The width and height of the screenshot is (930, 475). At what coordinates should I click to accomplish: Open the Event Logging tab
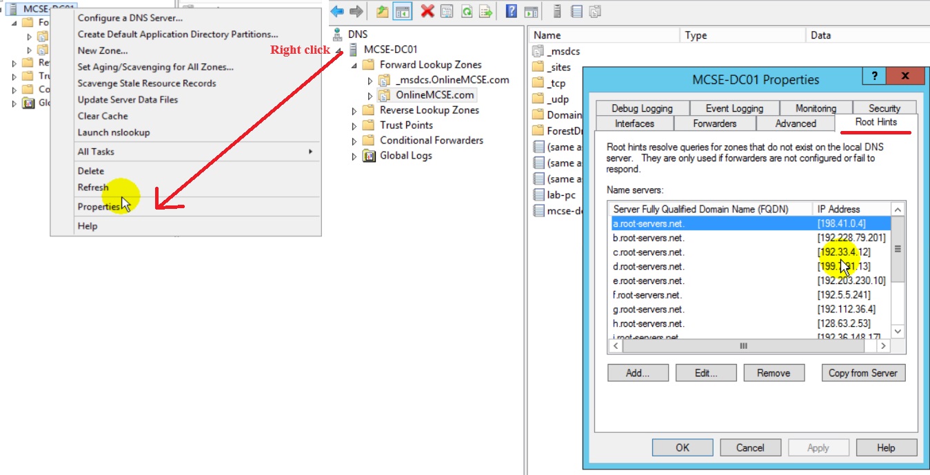tap(734, 108)
